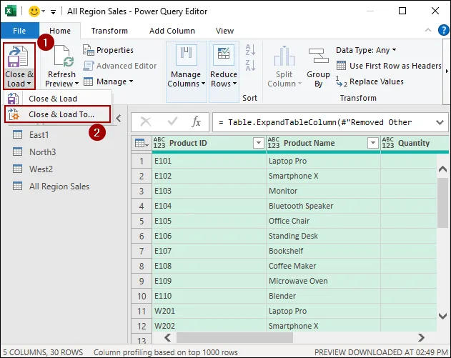The image size is (451, 358).
Task: Click the Product Name column header
Action: [x=323, y=143]
